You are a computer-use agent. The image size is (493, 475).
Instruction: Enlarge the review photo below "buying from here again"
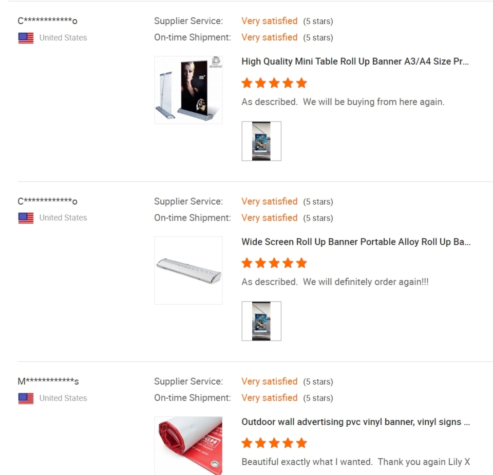[261, 141]
